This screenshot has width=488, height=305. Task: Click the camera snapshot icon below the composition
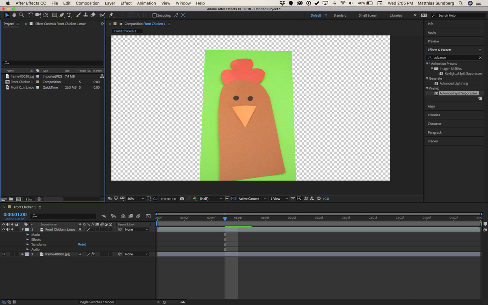point(181,198)
